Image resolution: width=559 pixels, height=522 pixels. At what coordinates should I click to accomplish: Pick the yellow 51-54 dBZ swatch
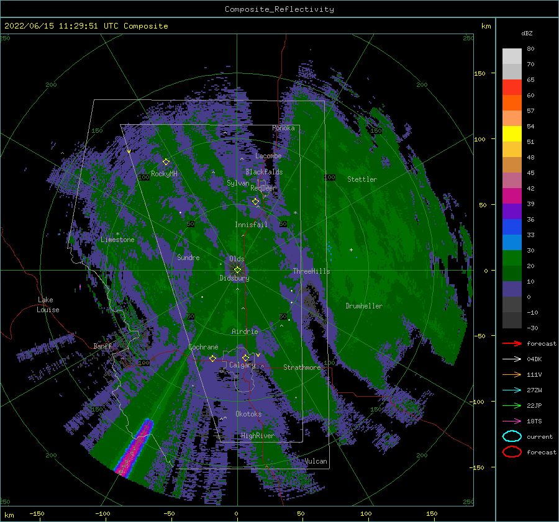point(512,133)
